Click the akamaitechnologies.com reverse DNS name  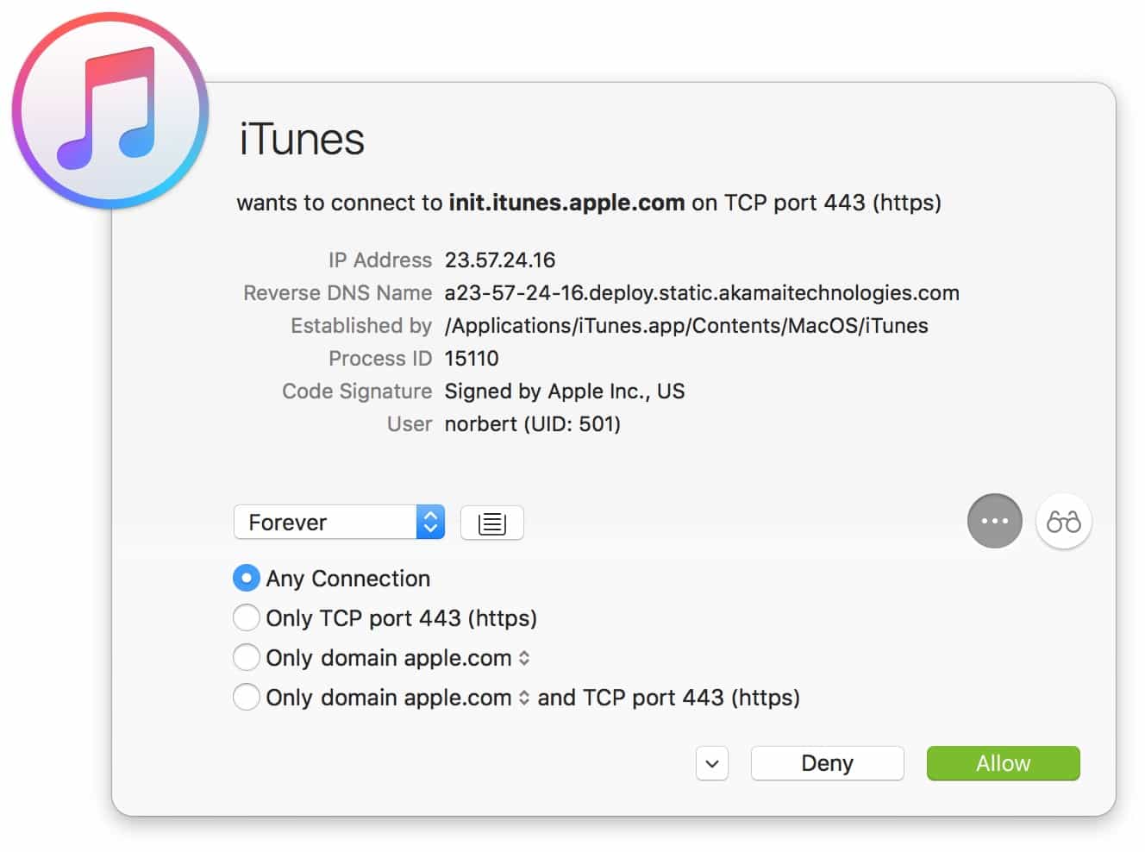701,292
